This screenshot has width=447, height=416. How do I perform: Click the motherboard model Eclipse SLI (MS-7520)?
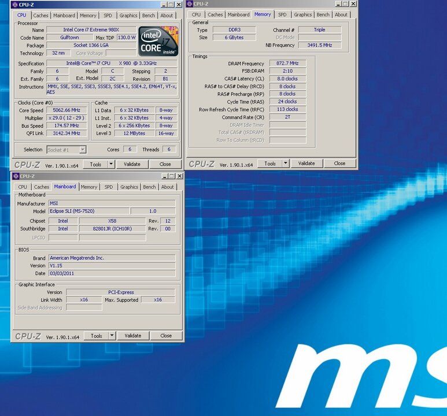pyautogui.click(x=89, y=211)
